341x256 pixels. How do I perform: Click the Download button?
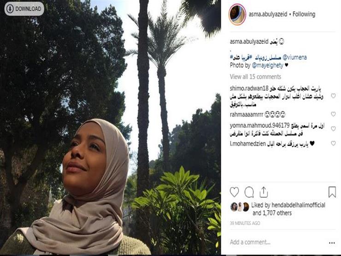(24, 9)
